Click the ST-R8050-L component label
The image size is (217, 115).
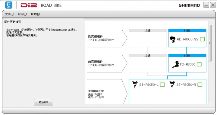149,85
